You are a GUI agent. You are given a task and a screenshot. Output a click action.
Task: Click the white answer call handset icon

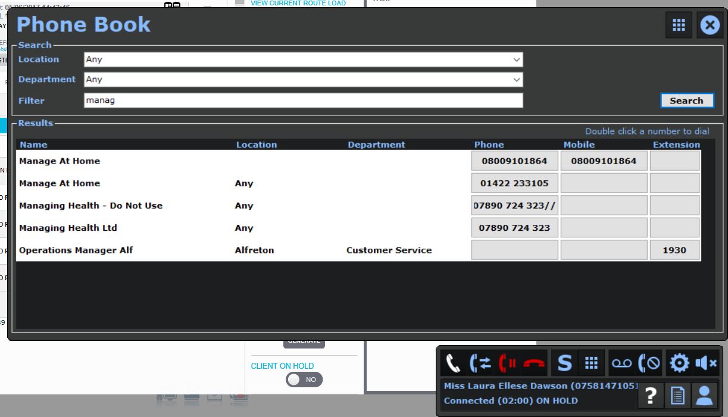point(454,363)
